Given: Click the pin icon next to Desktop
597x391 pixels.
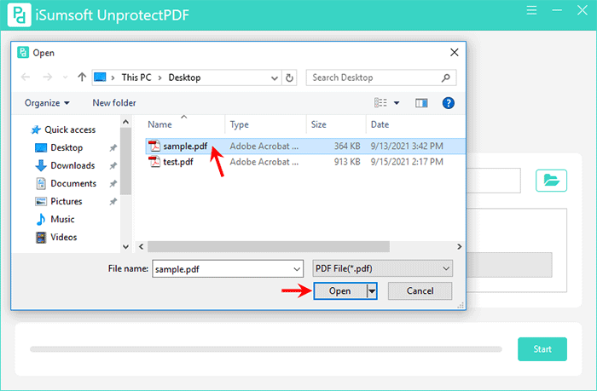Looking at the screenshot, I should [x=113, y=147].
